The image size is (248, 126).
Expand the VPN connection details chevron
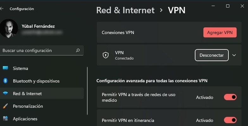click(x=234, y=55)
